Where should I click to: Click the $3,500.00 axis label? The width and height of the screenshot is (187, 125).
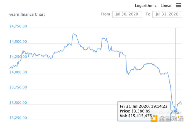pyautogui.click(x=18, y=103)
